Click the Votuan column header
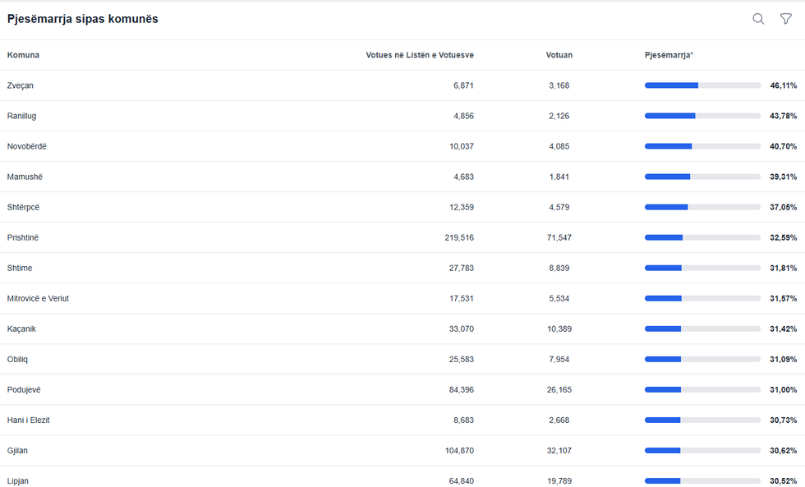 [x=559, y=55]
